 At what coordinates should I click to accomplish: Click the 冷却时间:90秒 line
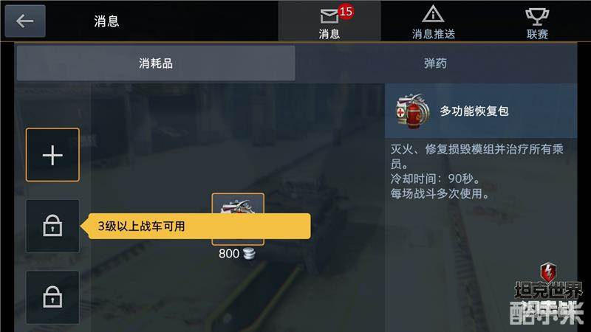point(436,179)
